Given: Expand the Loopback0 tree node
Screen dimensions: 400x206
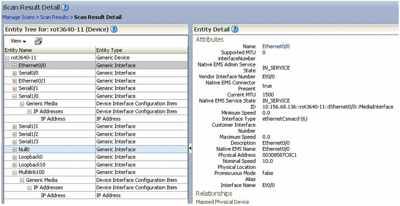Looking at the screenshot, I should tap(14, 157).
